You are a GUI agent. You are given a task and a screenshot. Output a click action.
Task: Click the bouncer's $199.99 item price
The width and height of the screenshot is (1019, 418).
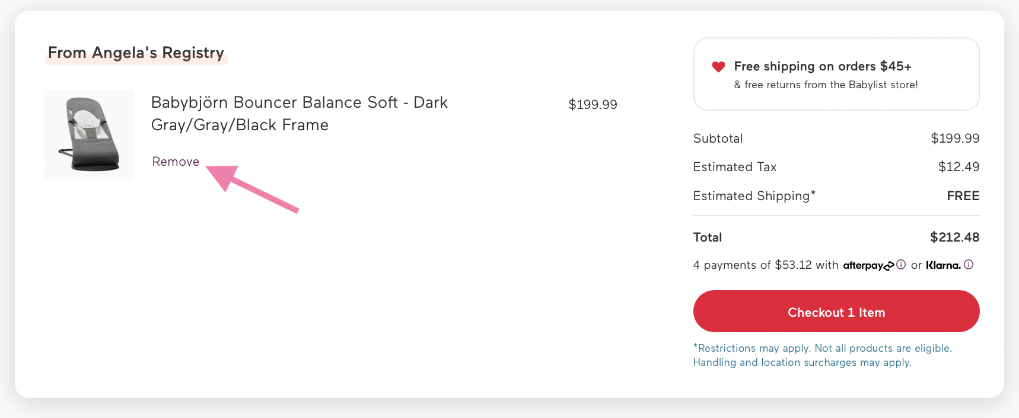point(593,105)
